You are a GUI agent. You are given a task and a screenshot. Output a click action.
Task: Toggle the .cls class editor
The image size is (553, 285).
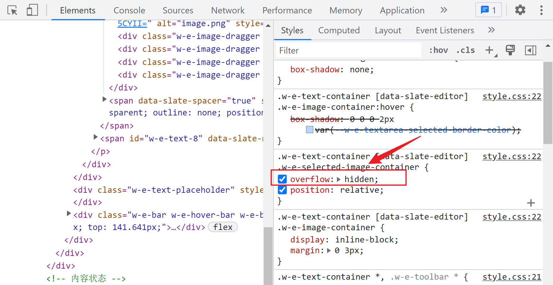point(466,50)
